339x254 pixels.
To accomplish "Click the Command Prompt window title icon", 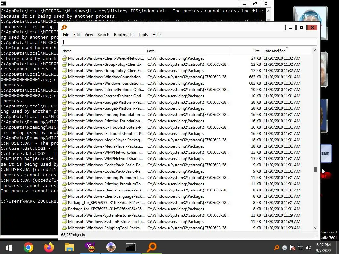I will point(3,3).
